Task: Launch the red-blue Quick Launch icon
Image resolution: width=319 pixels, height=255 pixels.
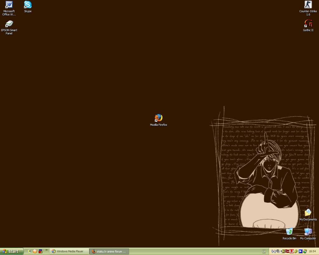Action: tap(40, 251)
